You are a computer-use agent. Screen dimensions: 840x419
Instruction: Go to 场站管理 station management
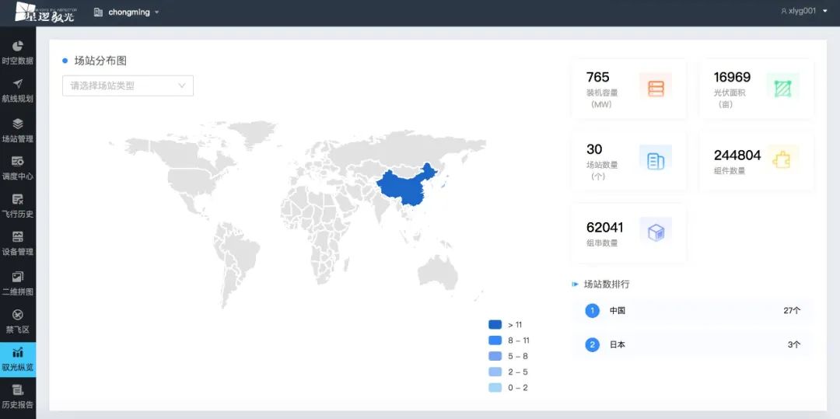click(17, 130)
